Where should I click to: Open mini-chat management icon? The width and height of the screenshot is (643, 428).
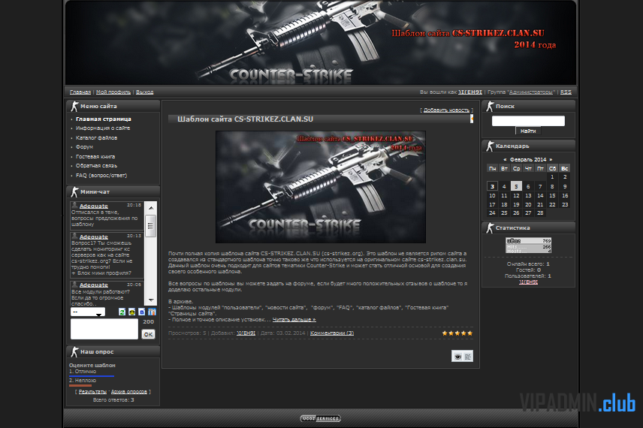(152, 312)
